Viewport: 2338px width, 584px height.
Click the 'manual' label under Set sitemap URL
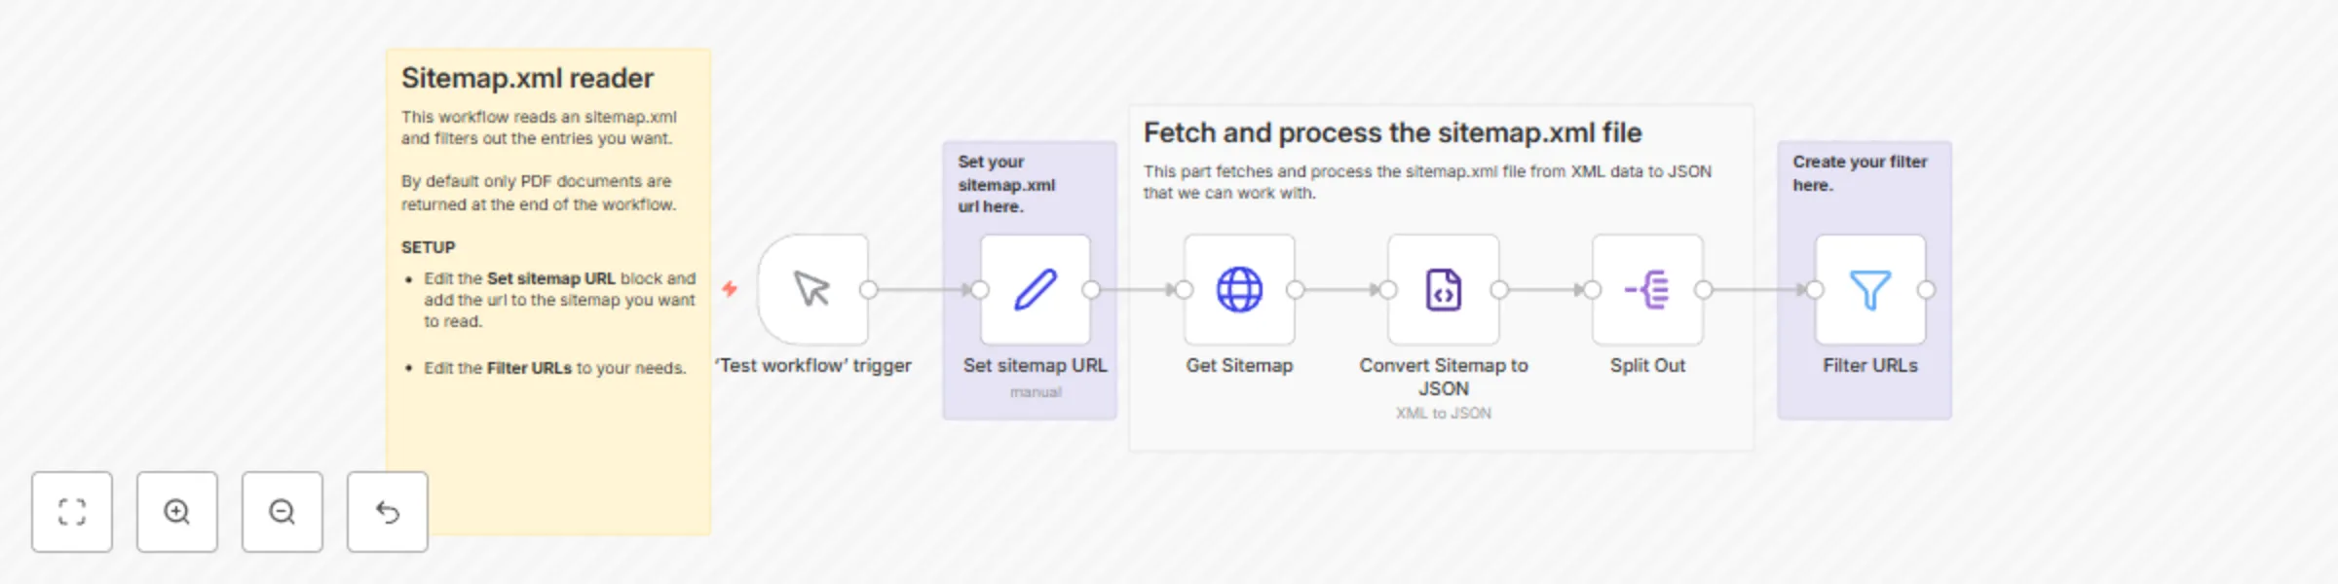coord(1034,390)
